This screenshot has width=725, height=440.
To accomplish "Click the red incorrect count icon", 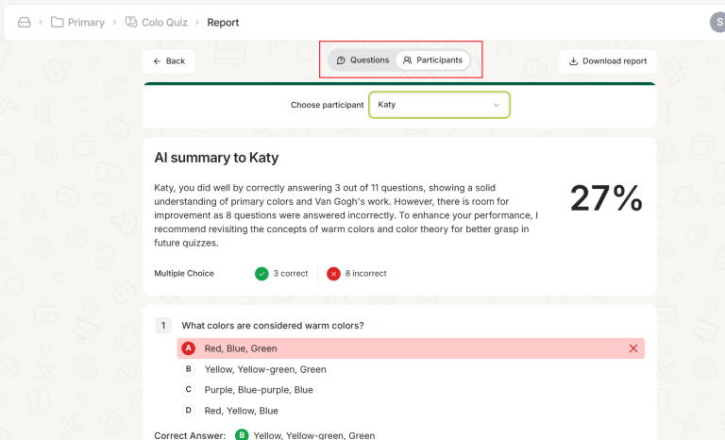I will 333,274.
